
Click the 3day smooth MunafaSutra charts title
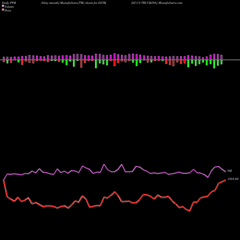point(73,3)
